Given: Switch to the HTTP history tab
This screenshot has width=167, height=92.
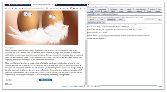Looking at the screenshot, I should click(x=97, y=14).
